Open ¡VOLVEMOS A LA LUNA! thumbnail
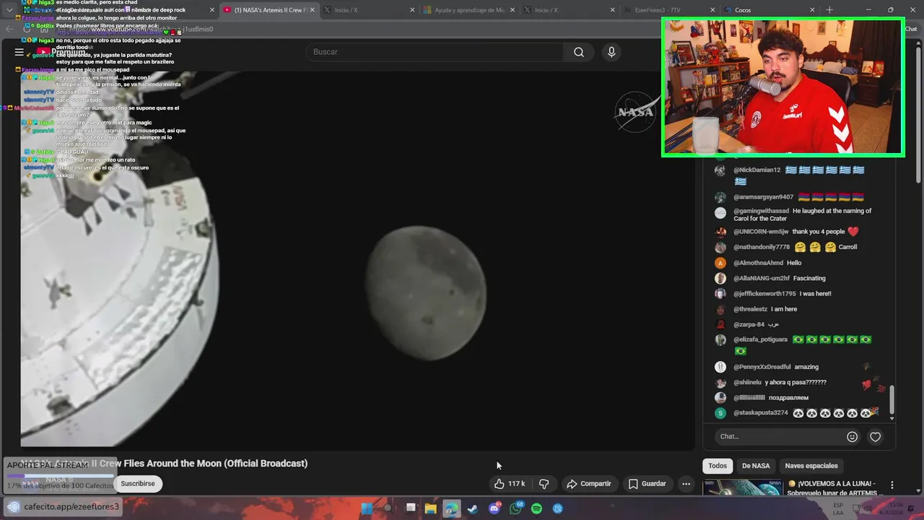 point(743,488)
